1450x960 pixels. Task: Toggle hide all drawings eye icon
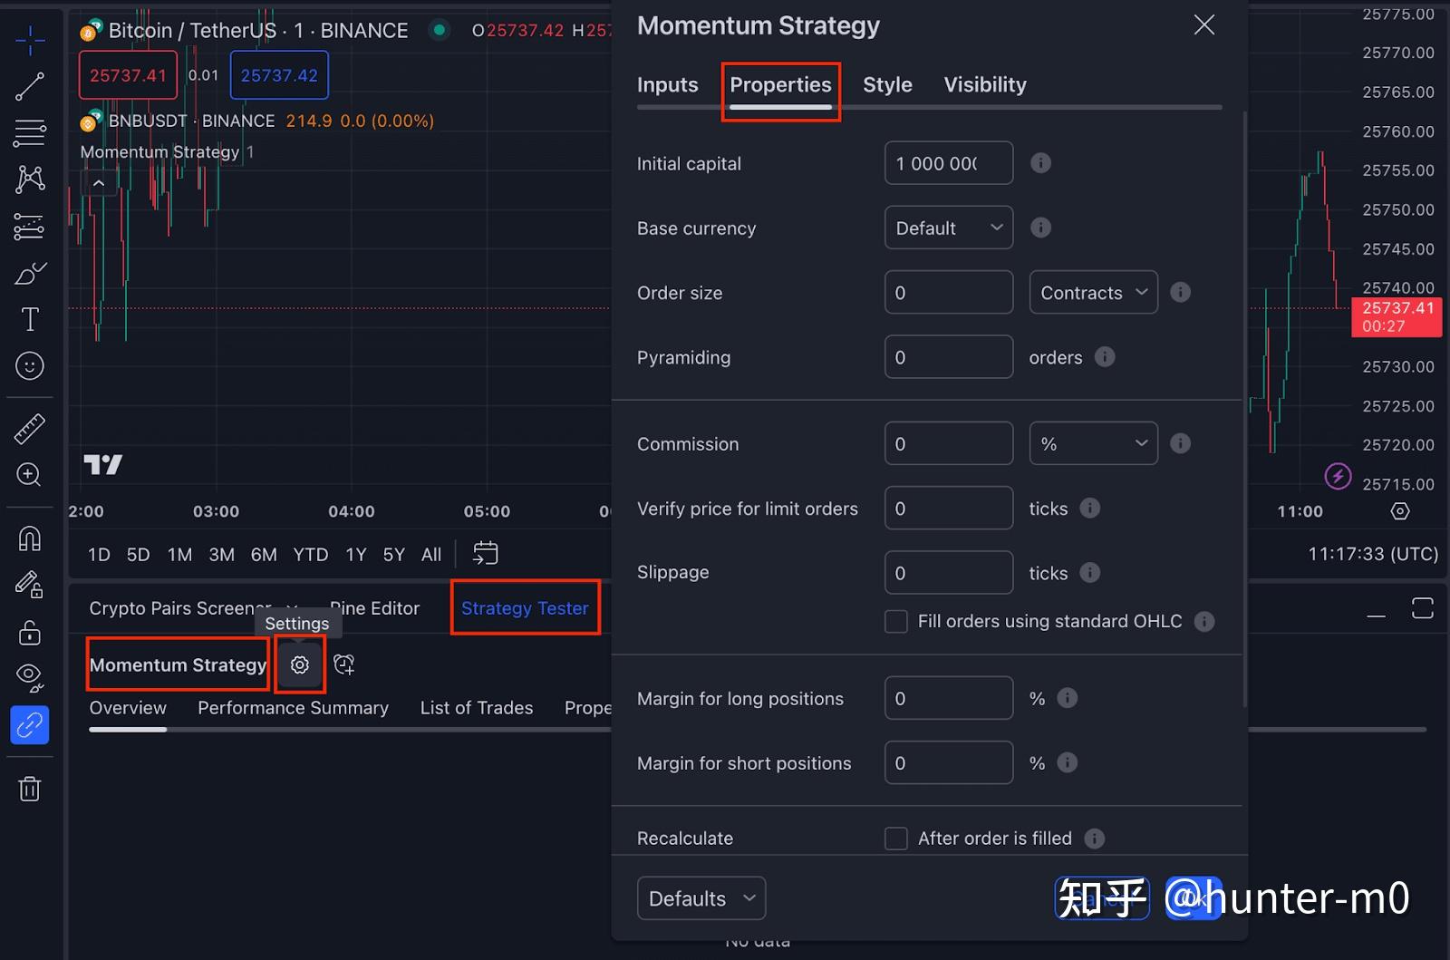click(29, 677)
